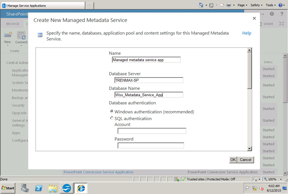Select Windows authentication radio button
288x194 pixels.
(x=112, y=111)
